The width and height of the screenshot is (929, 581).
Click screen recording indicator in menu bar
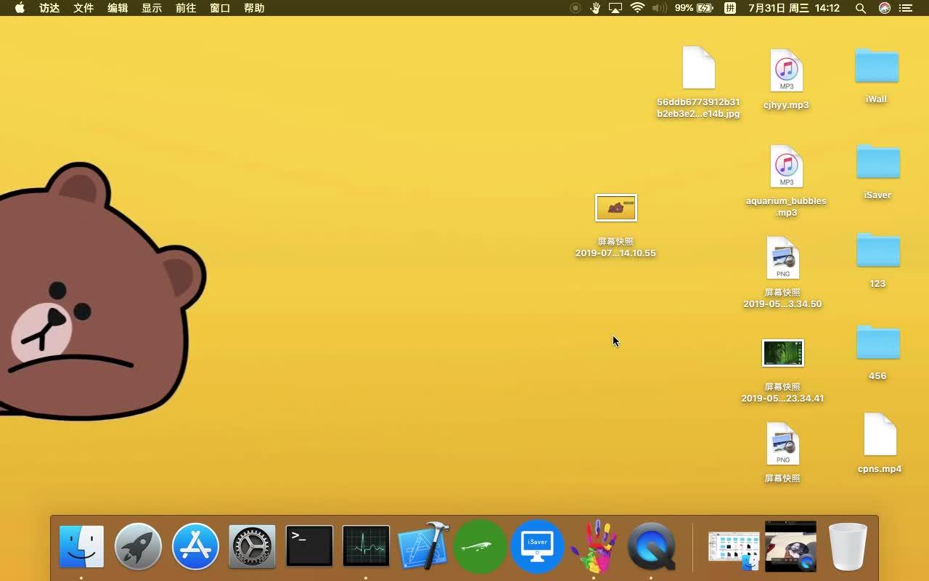[575, 8]
